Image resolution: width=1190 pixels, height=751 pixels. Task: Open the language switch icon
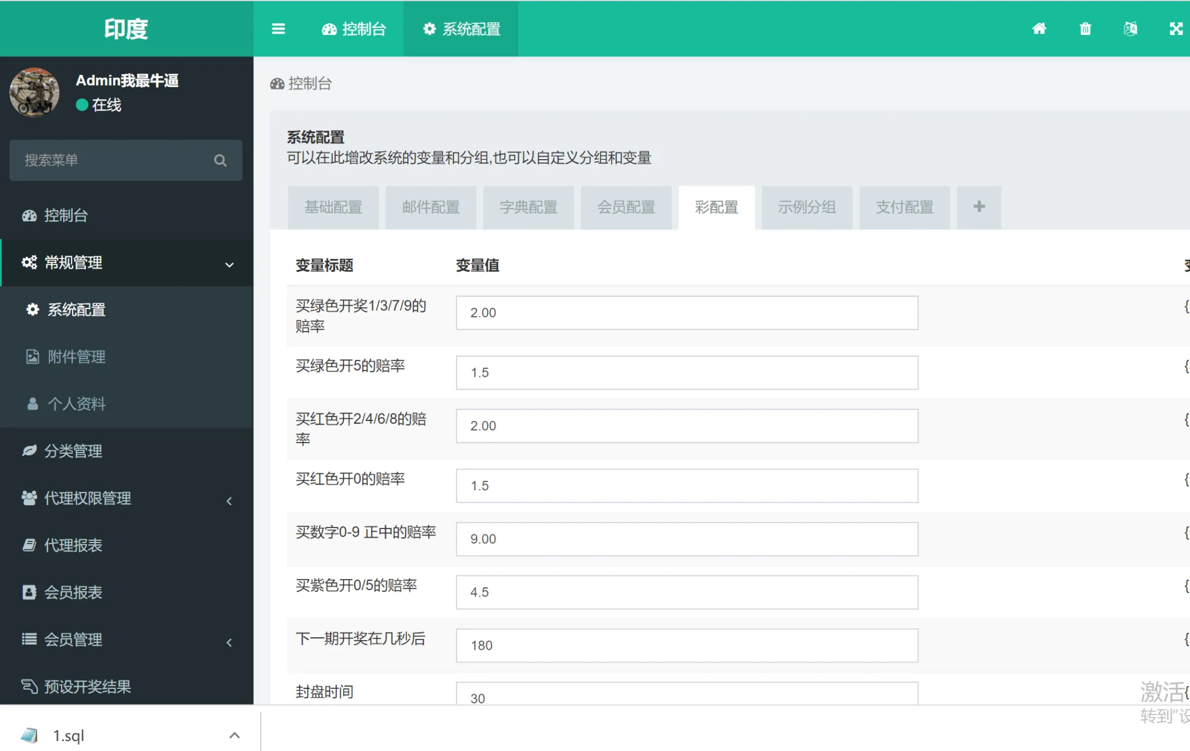(1130, 28)
